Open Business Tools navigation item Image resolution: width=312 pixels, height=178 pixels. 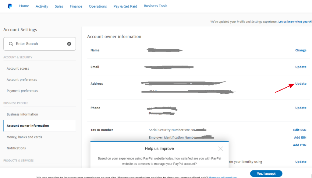pyautogui.click(x=155, y=6)
